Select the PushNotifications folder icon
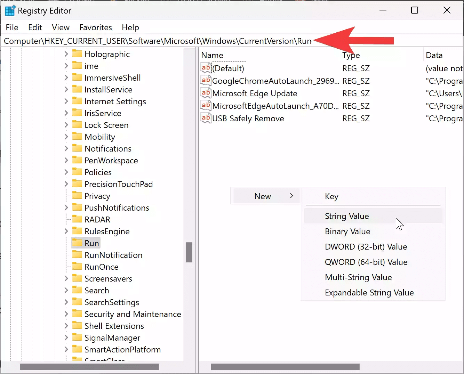This screenshot has height=374, width=464. (x=77, y=208)
